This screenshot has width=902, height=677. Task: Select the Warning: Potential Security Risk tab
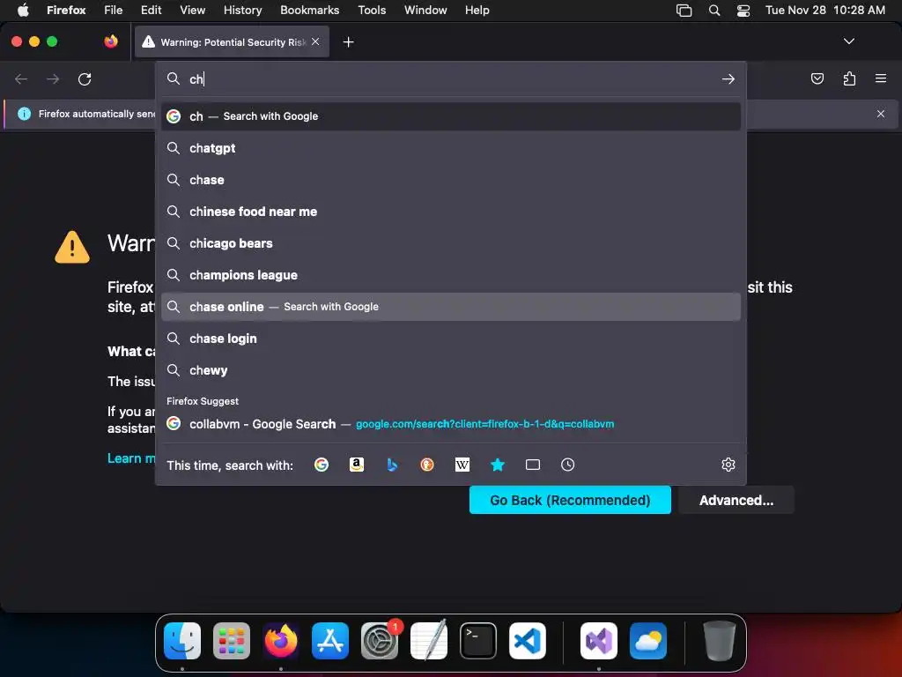[232, 41]
